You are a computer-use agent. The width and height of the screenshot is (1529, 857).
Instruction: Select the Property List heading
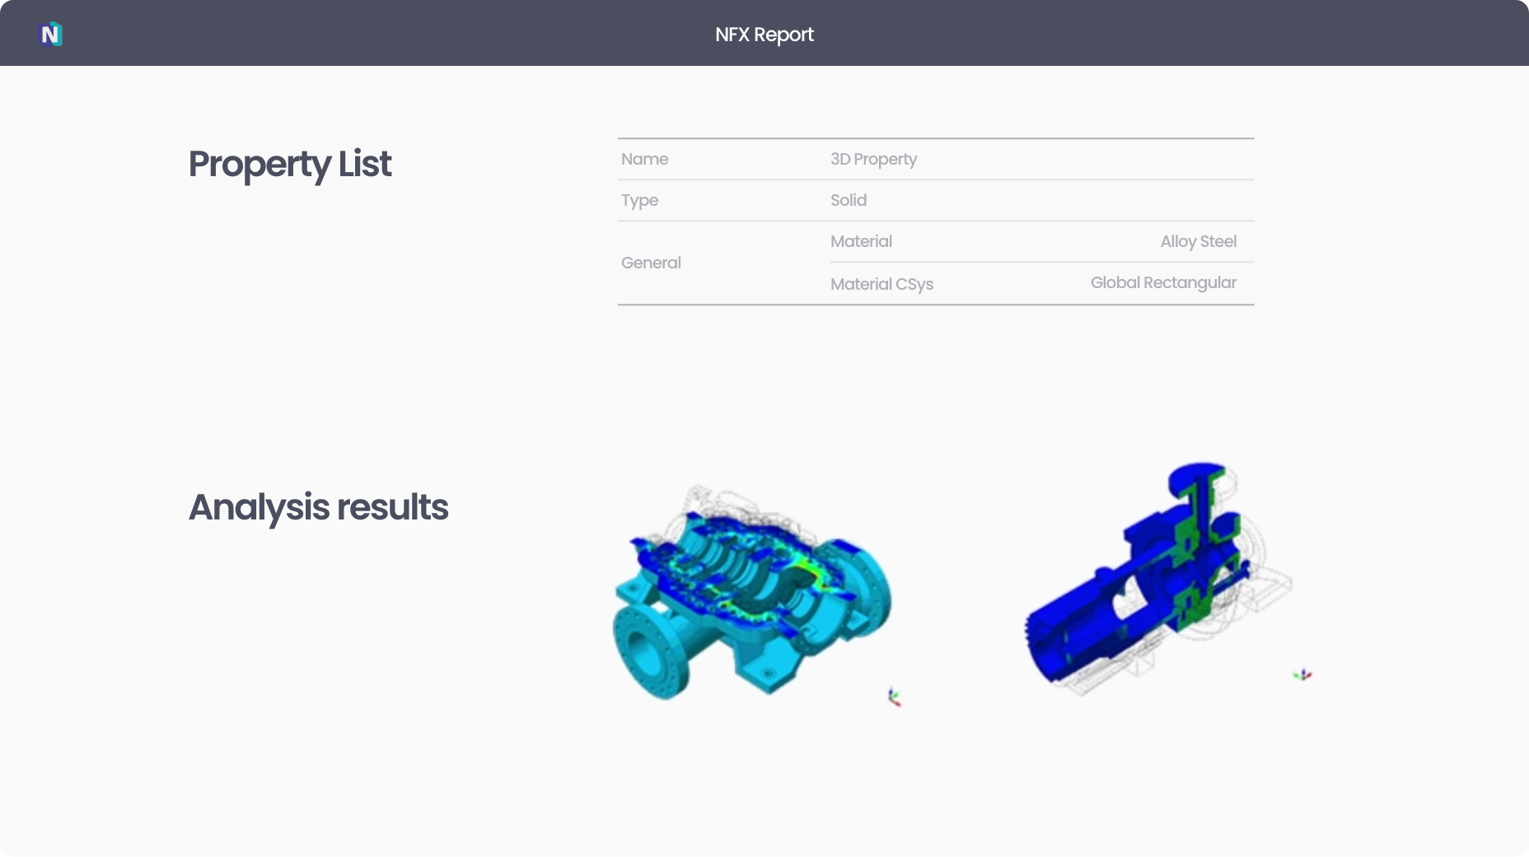pos(290,164)
